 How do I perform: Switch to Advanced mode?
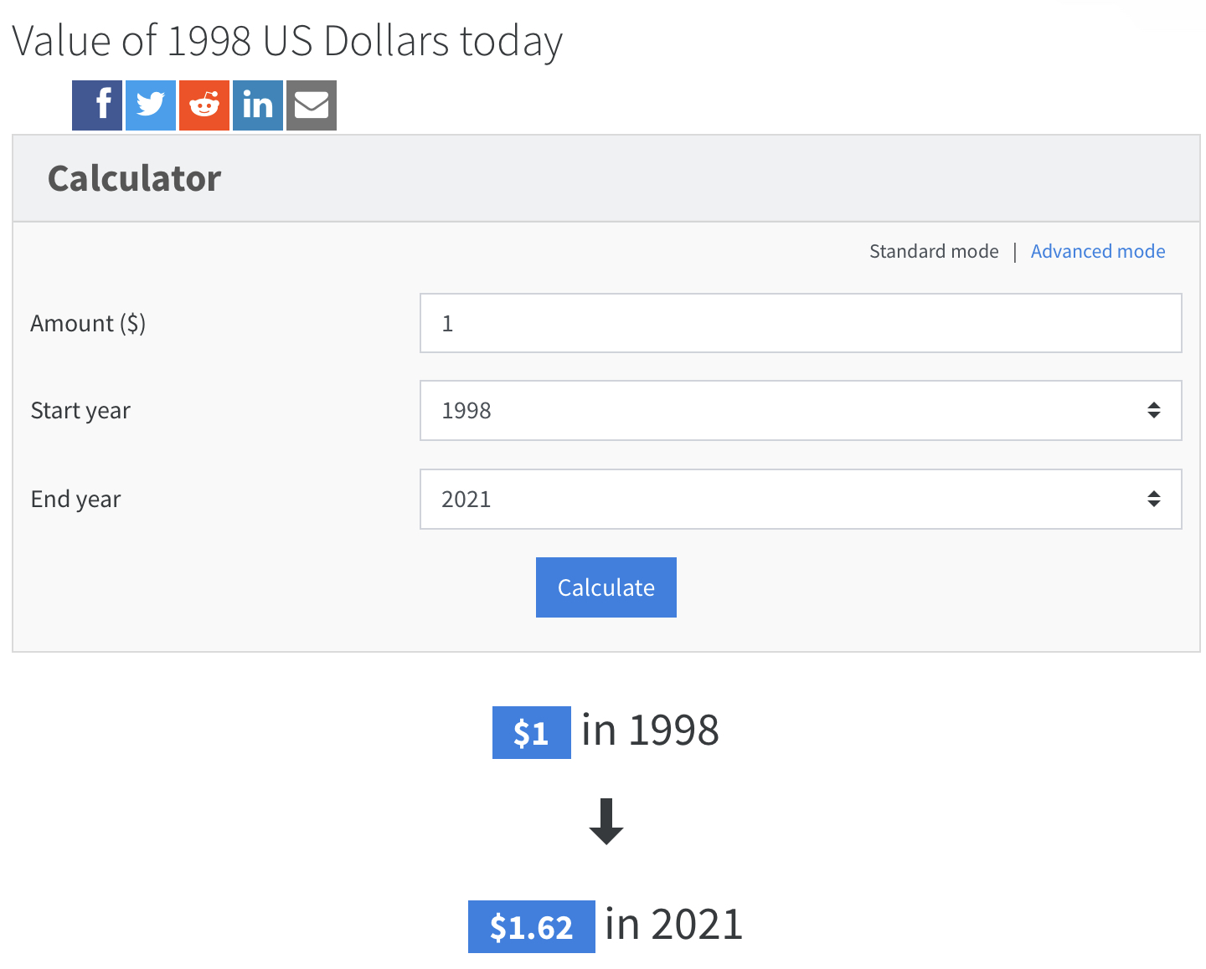click(x=1098, y=251)
